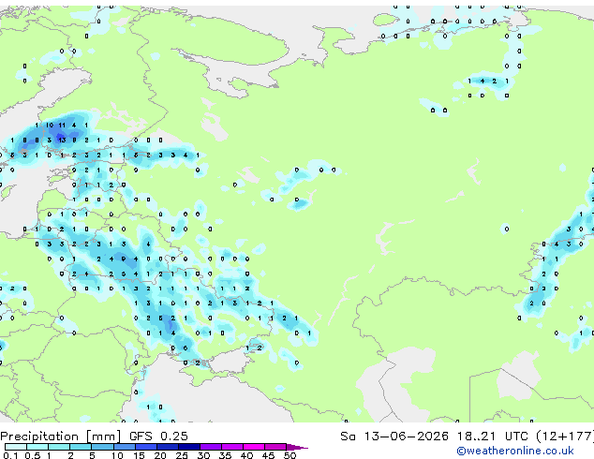Pick the above-50 mm arrow tip on legend
Screen dimensions: 594x459
tap(297, 447)
